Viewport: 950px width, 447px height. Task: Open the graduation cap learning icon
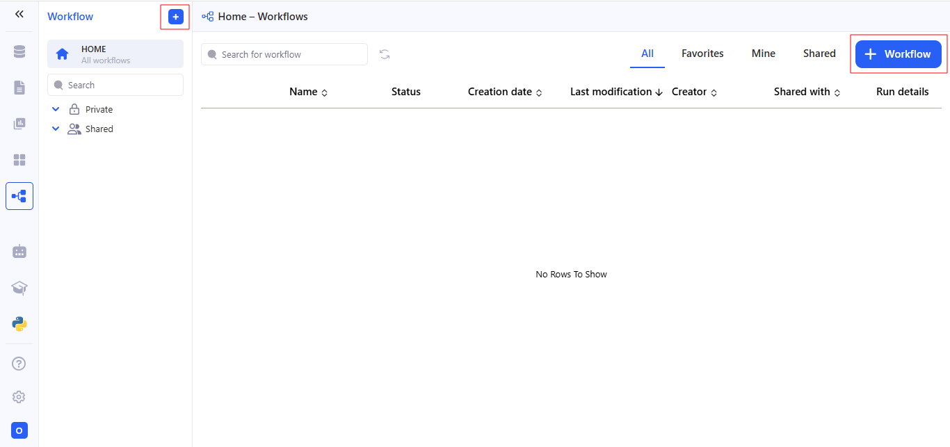[19, 288]
